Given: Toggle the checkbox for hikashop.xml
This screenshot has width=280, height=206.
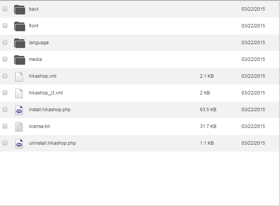Looking at the screenshot, I should 5,76.
